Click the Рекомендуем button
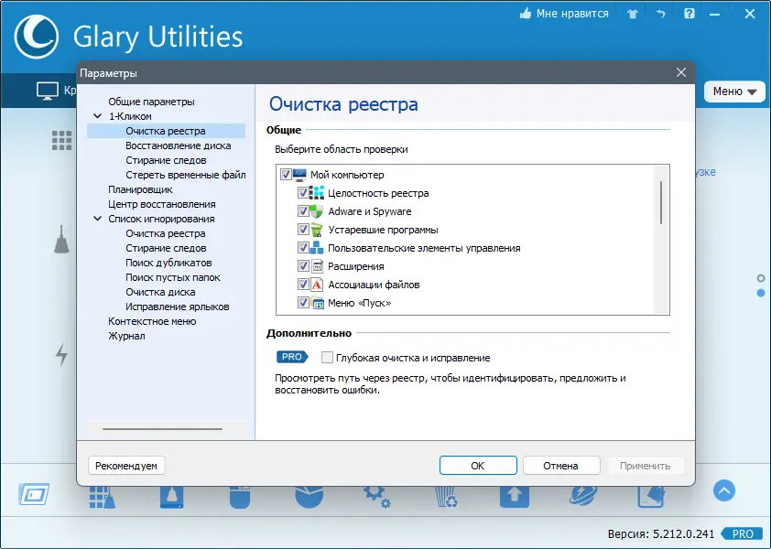The image size is (771, 549). (x=126, y=466)
